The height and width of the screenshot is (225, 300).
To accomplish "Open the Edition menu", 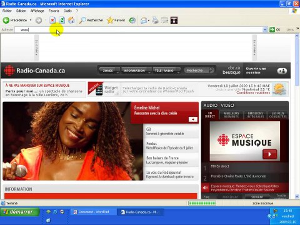I will [21, 11].
